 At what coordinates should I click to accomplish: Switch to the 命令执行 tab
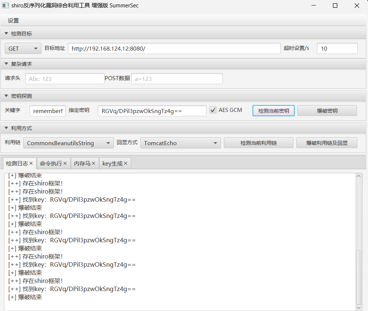(51, 164)
